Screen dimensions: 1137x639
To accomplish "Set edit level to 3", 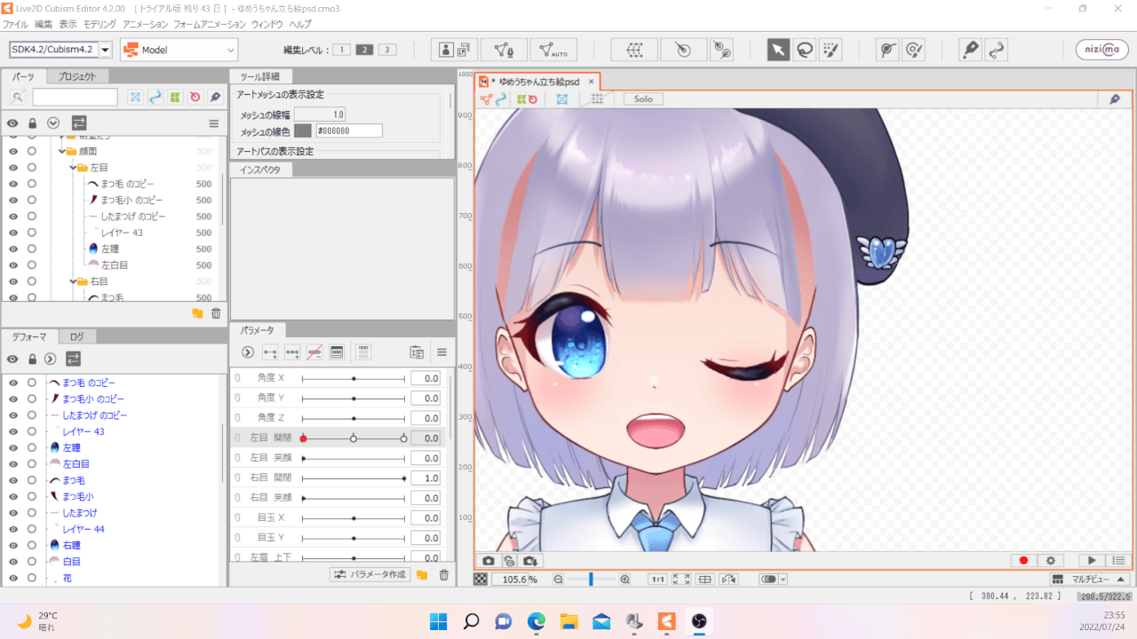I will [x=387, y=50].
